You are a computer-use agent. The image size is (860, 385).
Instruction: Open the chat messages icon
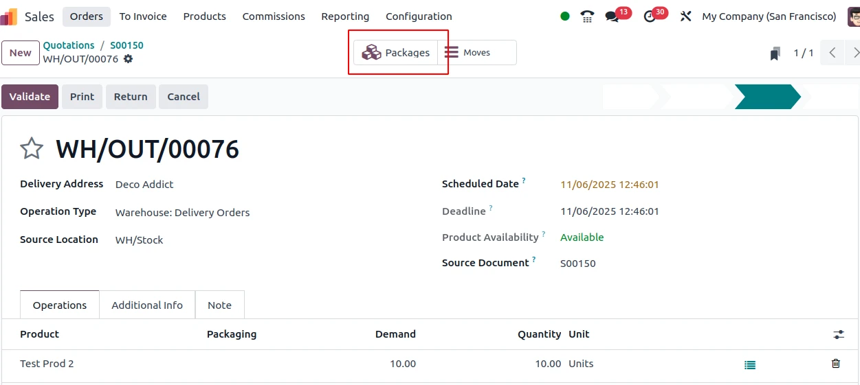tap(612, 16)
